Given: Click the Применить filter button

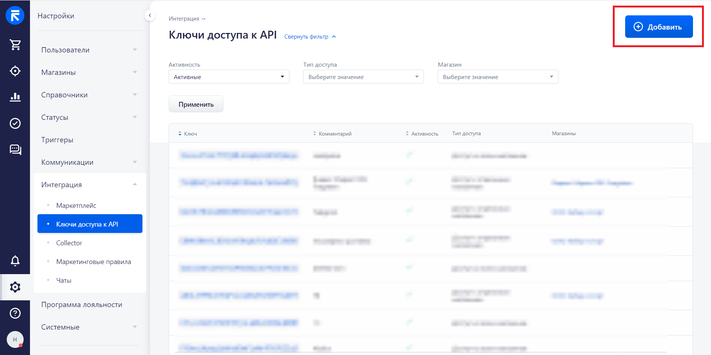Looking at the screenshot, I should coord(196,104).
